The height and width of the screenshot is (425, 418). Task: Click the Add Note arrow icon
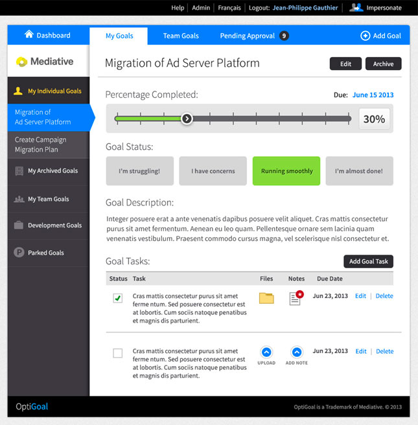296,352
